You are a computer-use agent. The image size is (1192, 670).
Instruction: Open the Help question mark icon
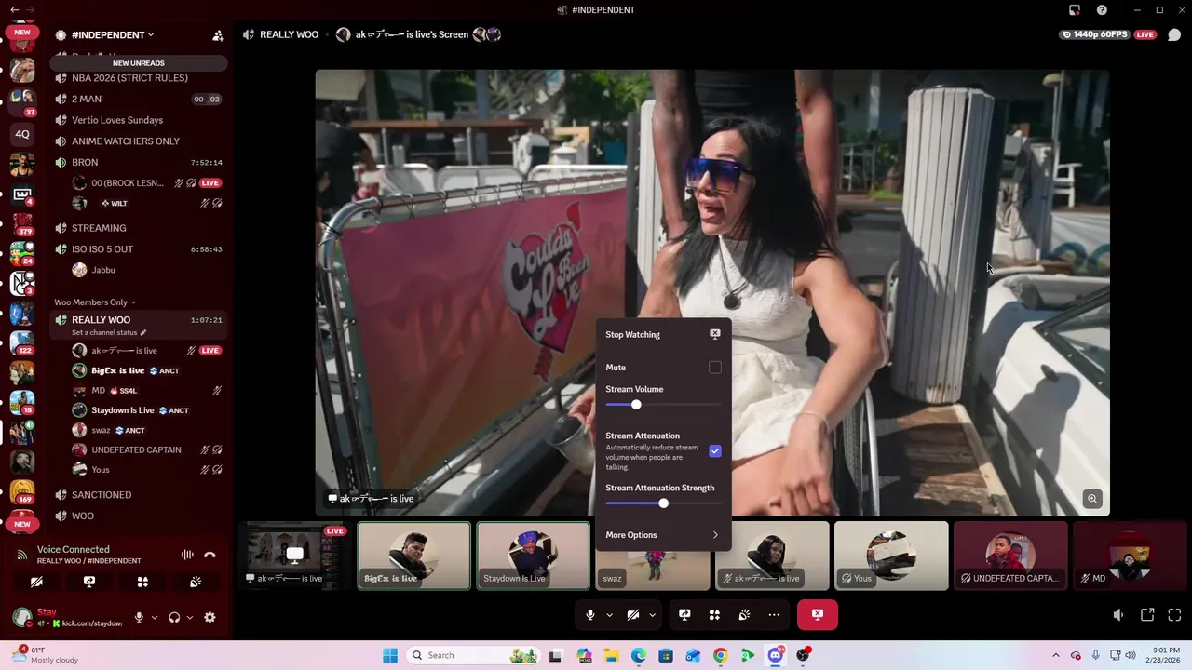(1102, 10)
